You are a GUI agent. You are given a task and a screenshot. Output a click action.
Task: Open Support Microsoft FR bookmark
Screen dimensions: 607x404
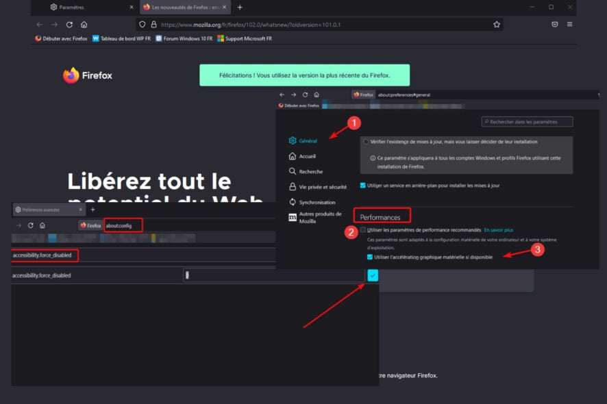tap(245, 38)
